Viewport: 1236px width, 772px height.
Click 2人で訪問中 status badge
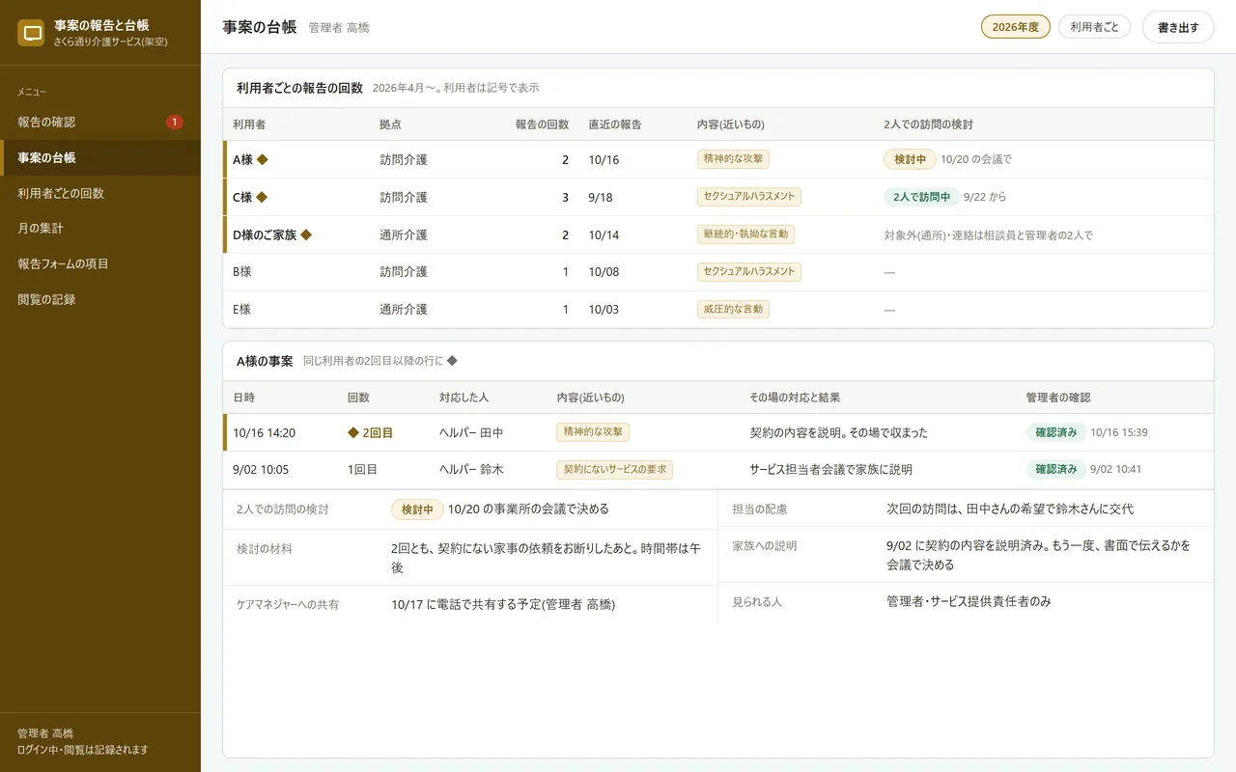[921, 197]
